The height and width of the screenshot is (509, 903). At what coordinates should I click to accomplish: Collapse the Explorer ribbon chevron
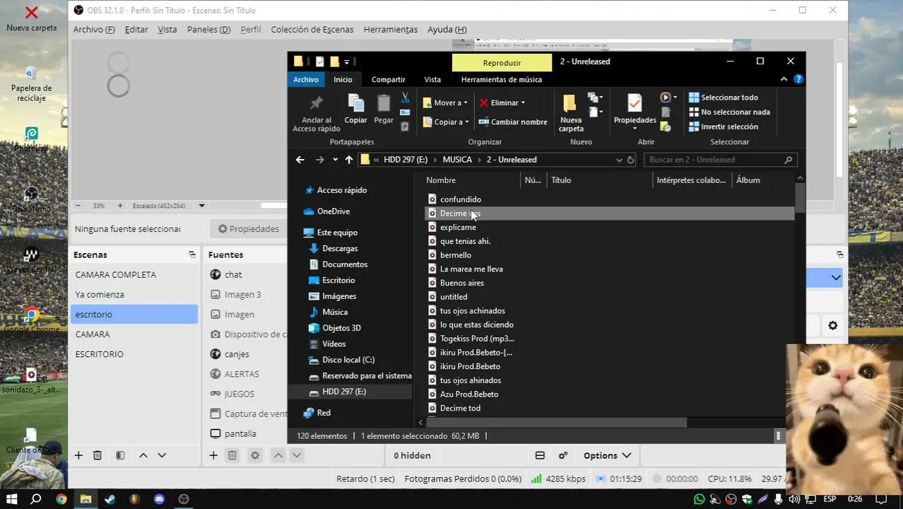[784, 79]
